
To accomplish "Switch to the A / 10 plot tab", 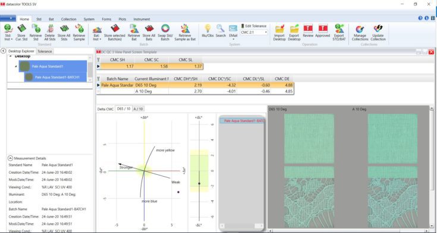I will pos(138,109).
